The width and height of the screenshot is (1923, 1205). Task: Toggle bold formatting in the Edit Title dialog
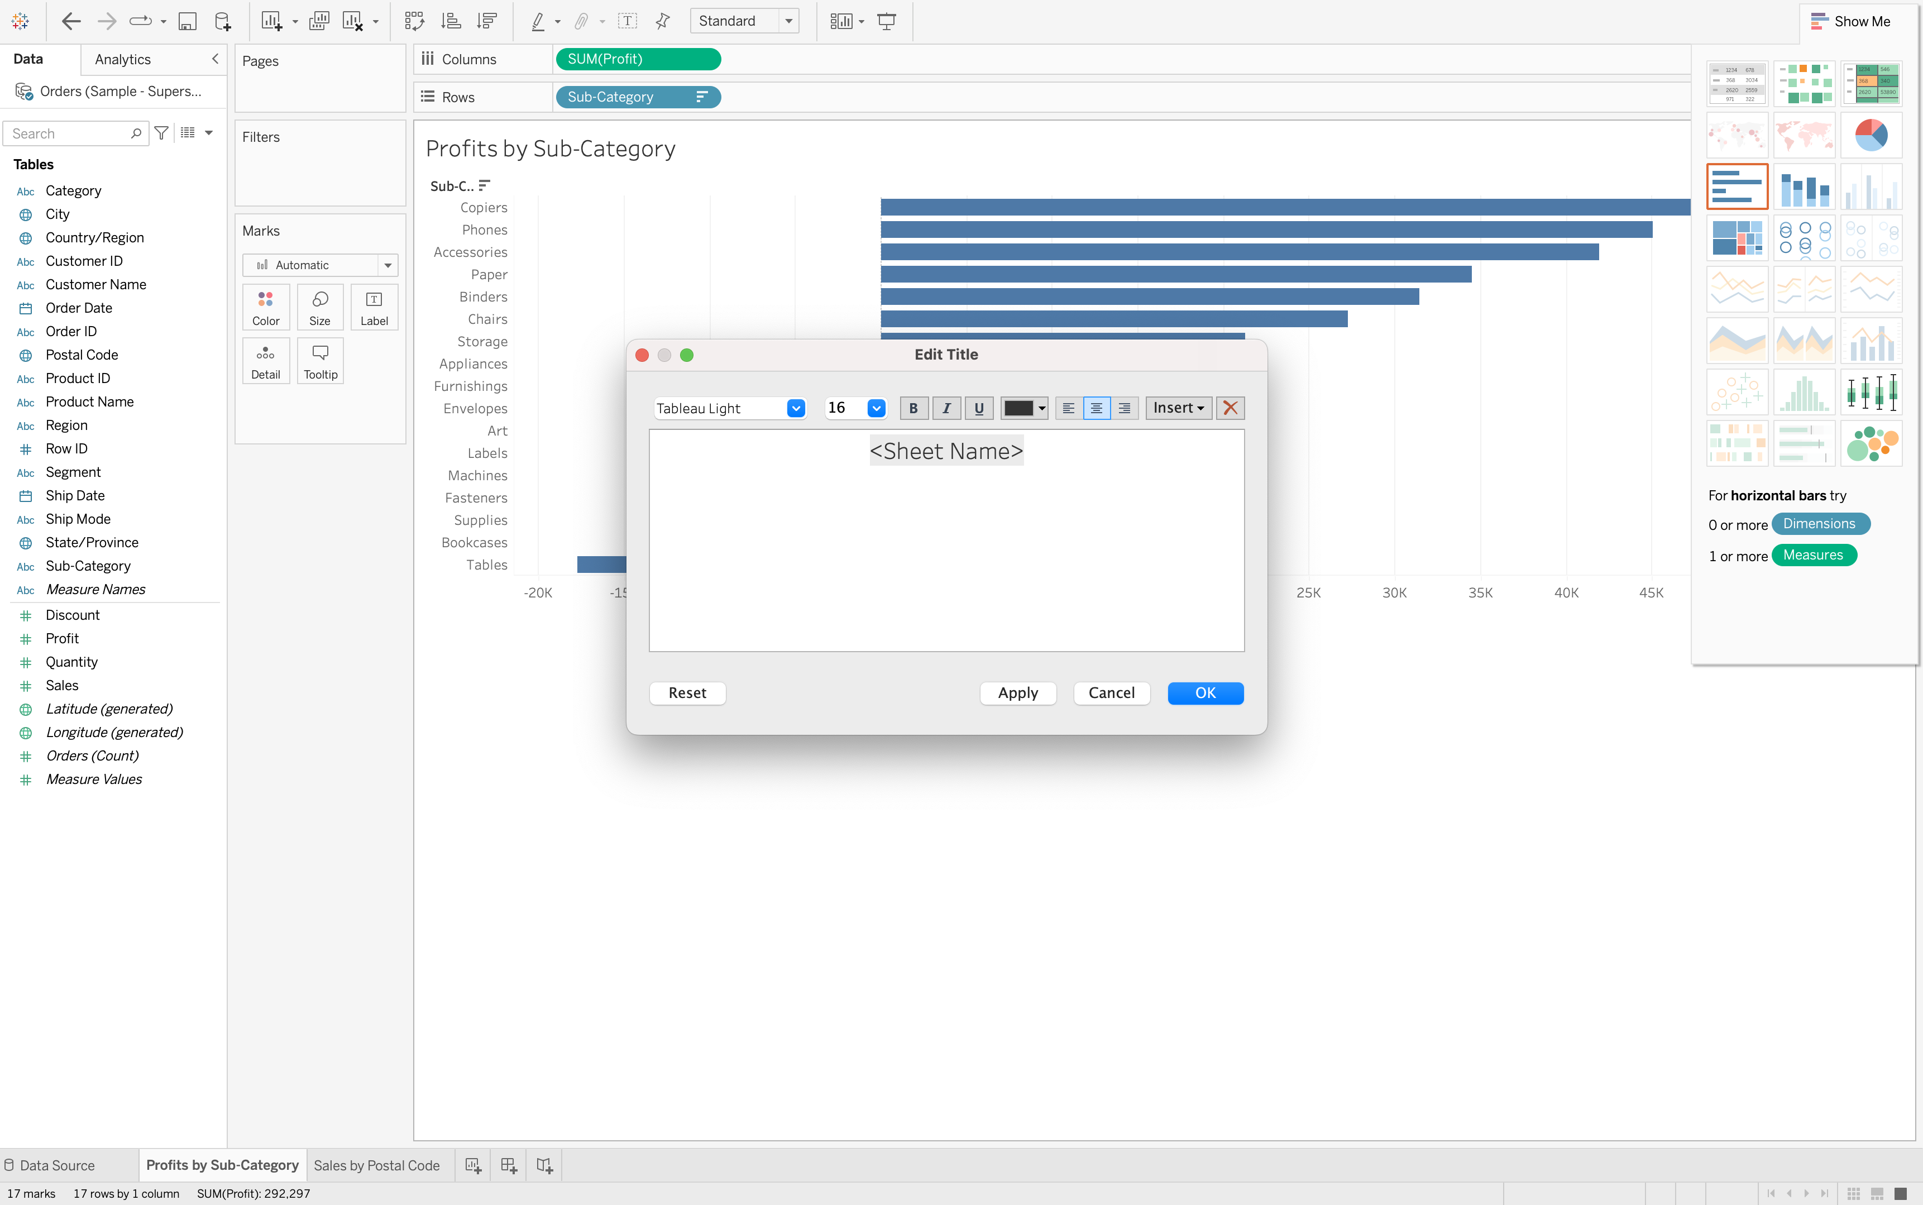click(x=913, y=408)
